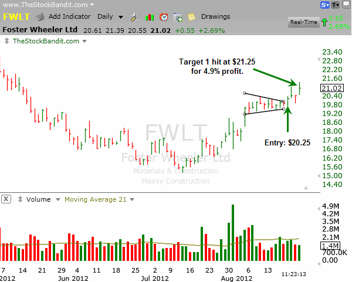Click the 11:23:13 timestamp
This screenshot has width=352, height=282.
[x=294, y=274]
